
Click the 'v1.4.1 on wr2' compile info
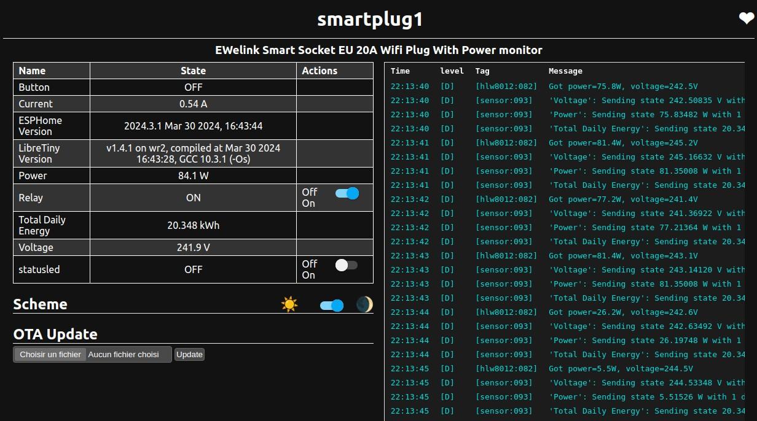tap(194, 153)
